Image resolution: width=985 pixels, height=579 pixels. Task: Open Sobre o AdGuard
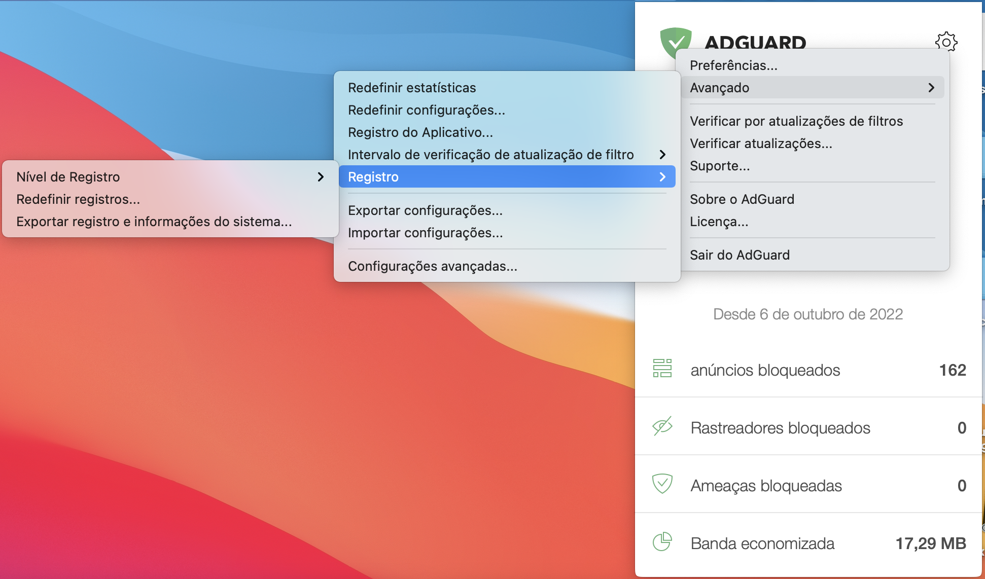(x=813, y=199)
